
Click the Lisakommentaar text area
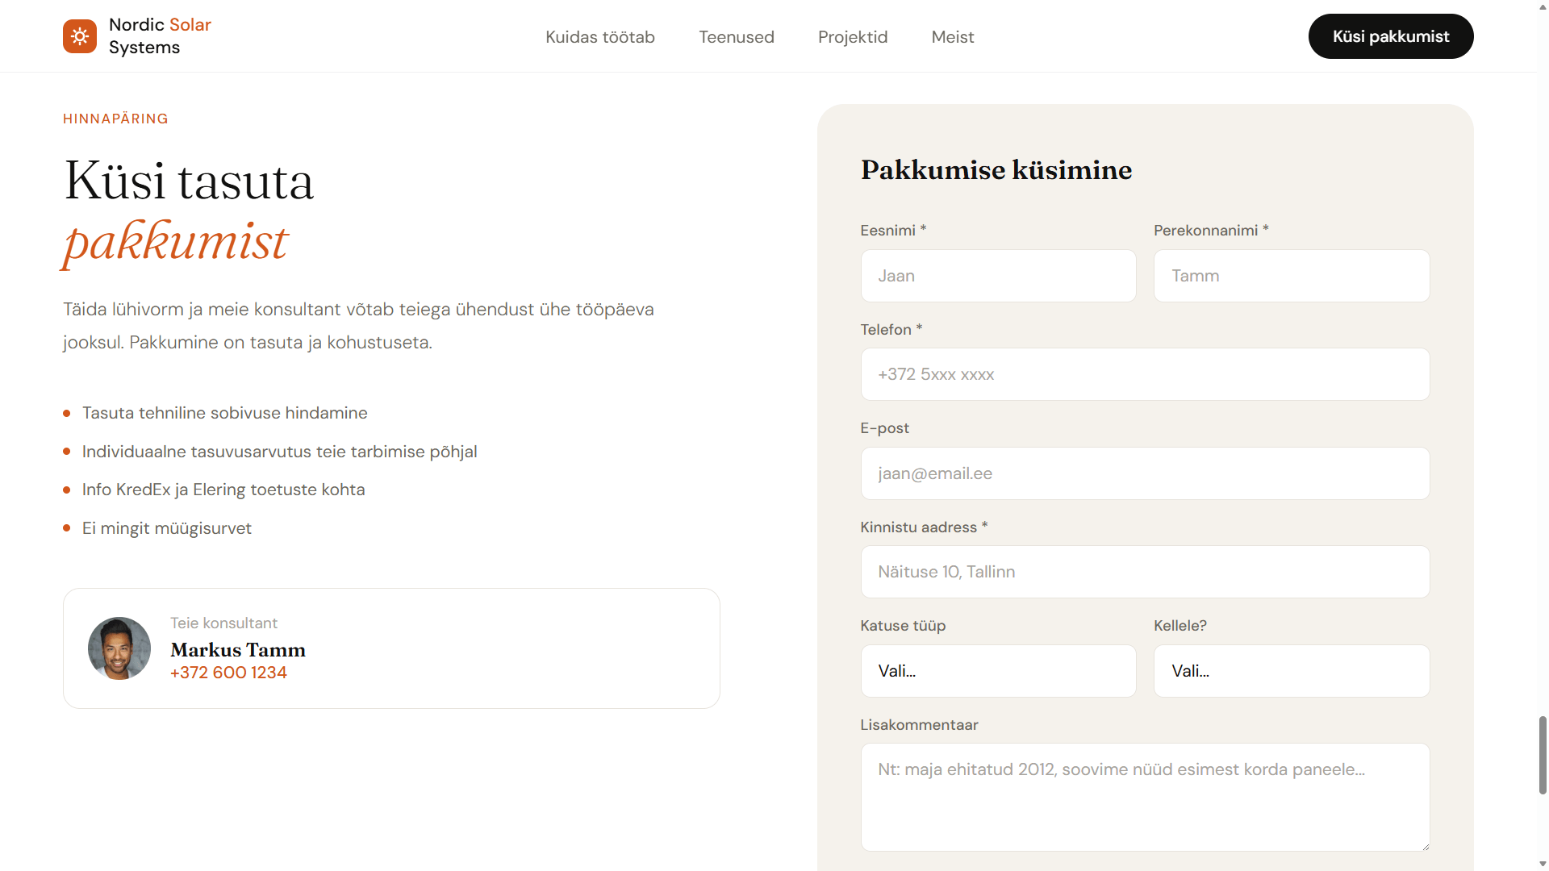point(1145,797)
